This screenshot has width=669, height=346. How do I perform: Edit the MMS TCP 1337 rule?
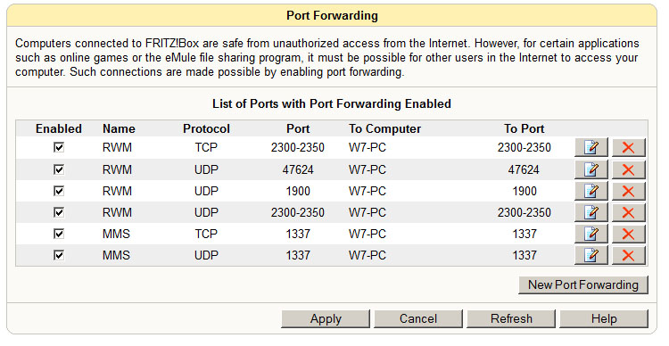pyautogui.click(x=591, y=234)
